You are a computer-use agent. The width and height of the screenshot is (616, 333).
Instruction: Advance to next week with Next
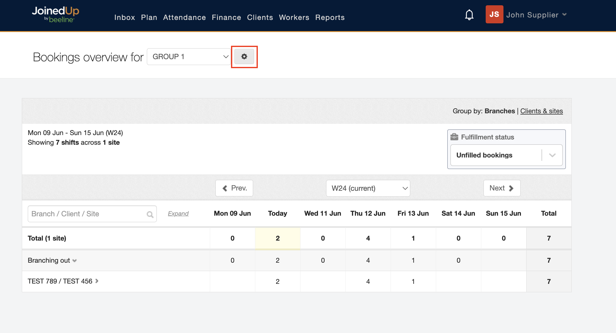click(502, 188)
